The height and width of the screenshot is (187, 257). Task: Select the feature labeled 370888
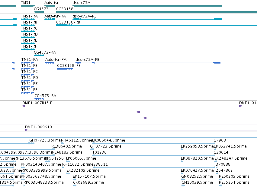(223, 165)
